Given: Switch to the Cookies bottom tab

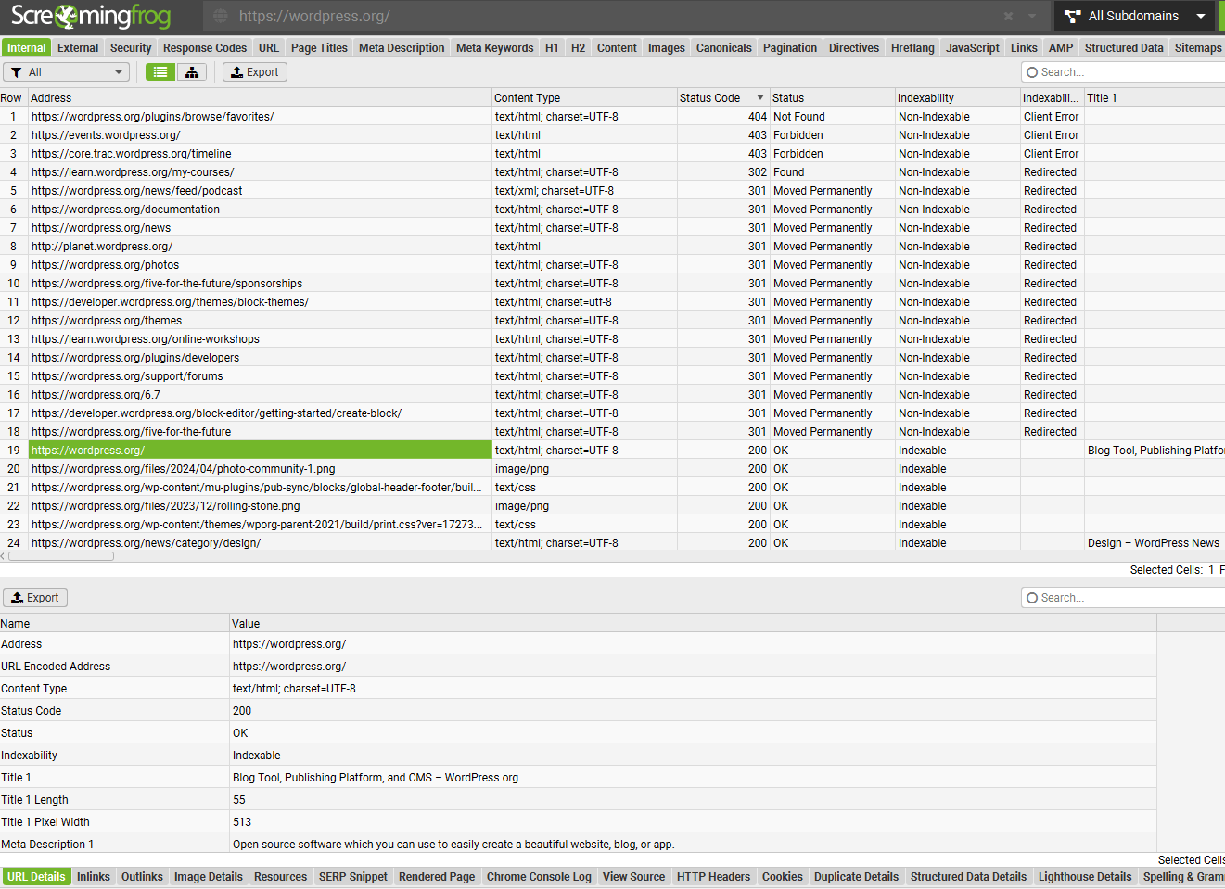Looking at the screenshot, I should point(783,877).
